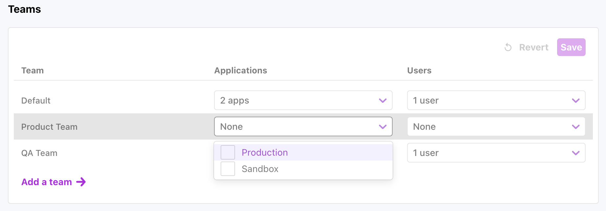Click chevron icon in Product Team users dropdown
The width and height of the screenshot is (606, 211).
[575, 127]
